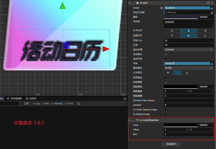Click the GLabel shadow offset Y field
216x149 pixels.
click(201, 91)
